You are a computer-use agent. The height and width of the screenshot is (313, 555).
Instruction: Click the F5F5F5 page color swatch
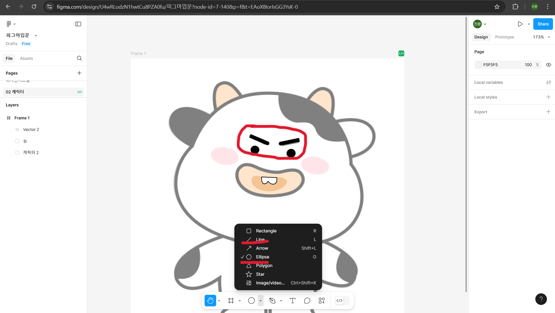pyautogui.click(x=479, y=65)
